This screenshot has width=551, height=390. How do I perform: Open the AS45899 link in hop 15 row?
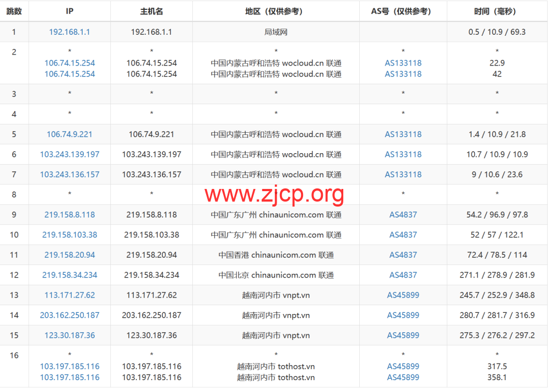403,335
